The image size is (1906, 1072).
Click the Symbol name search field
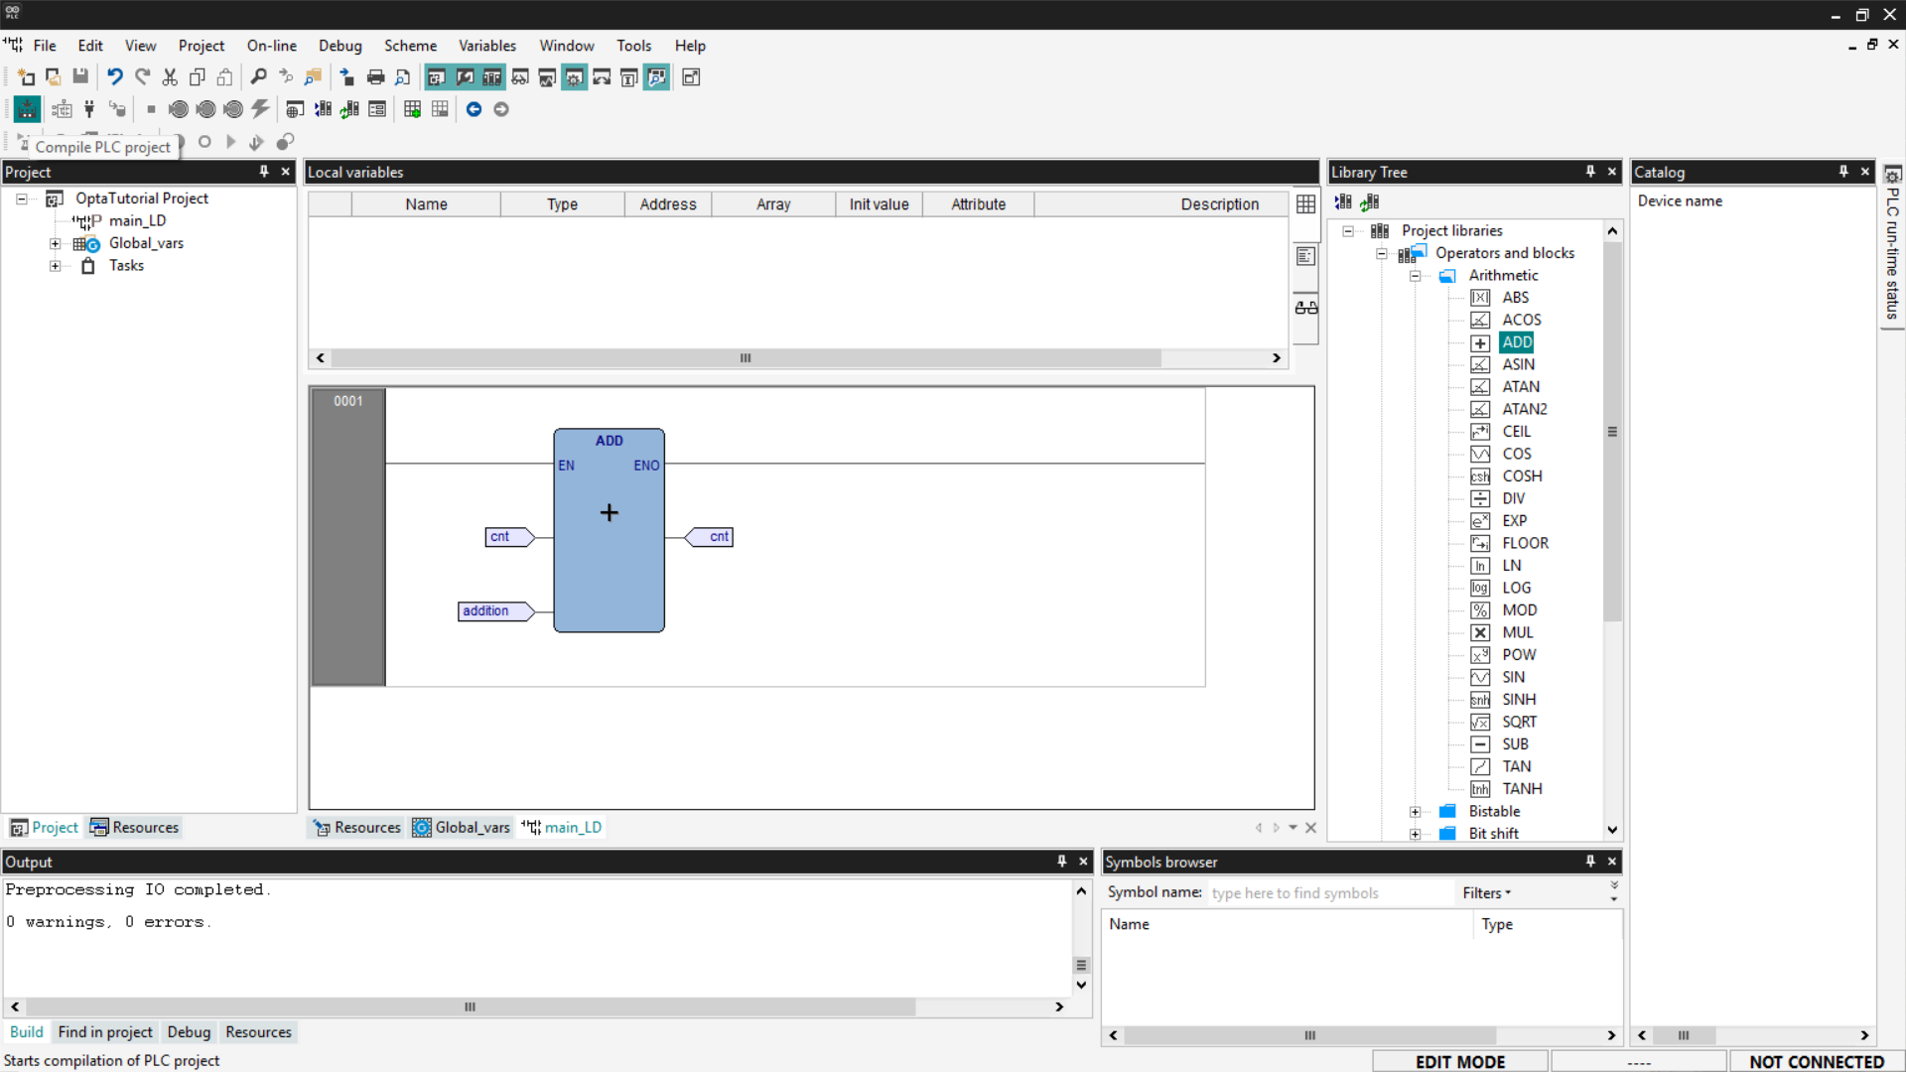pos(1328,893)
